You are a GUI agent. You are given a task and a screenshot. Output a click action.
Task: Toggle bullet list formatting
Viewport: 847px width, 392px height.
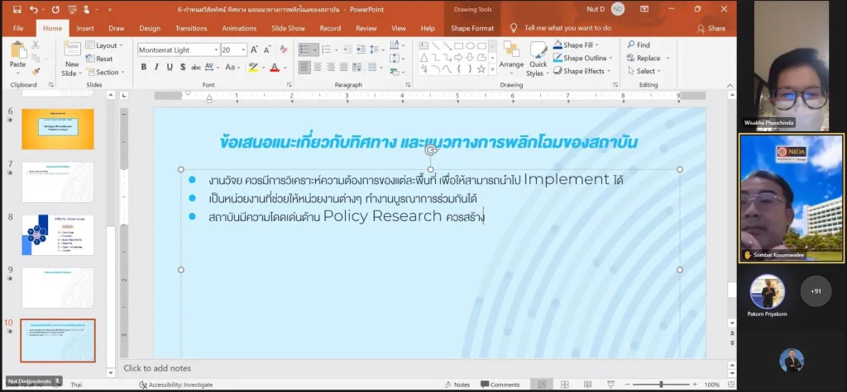pyautogui.click(x=305, y=50)
